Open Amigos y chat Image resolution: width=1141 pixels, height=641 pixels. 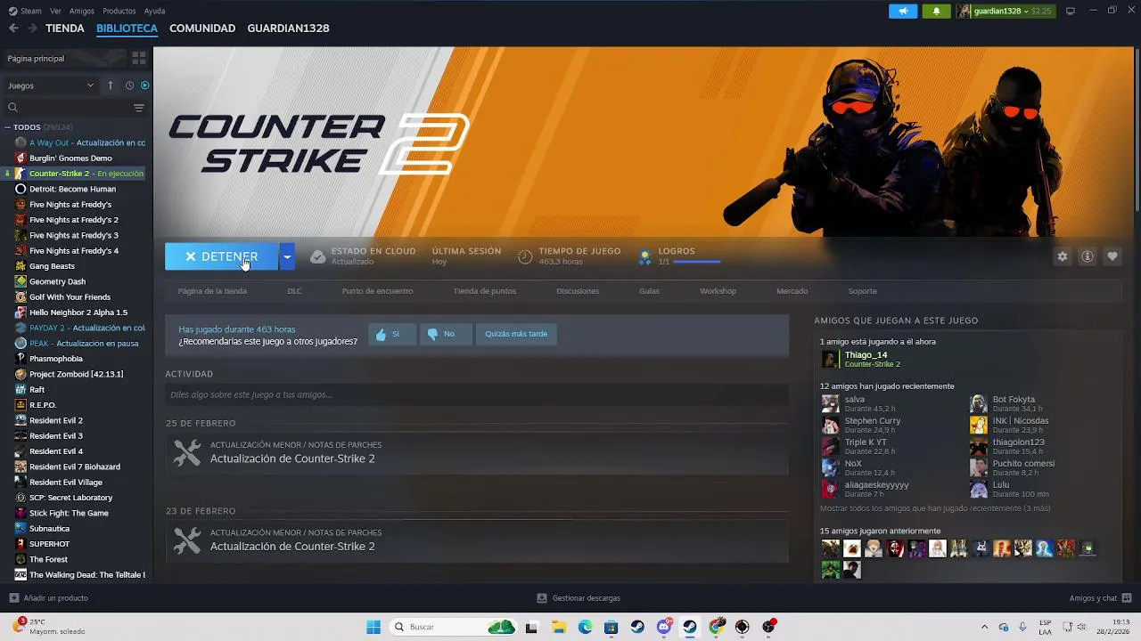1100,598
